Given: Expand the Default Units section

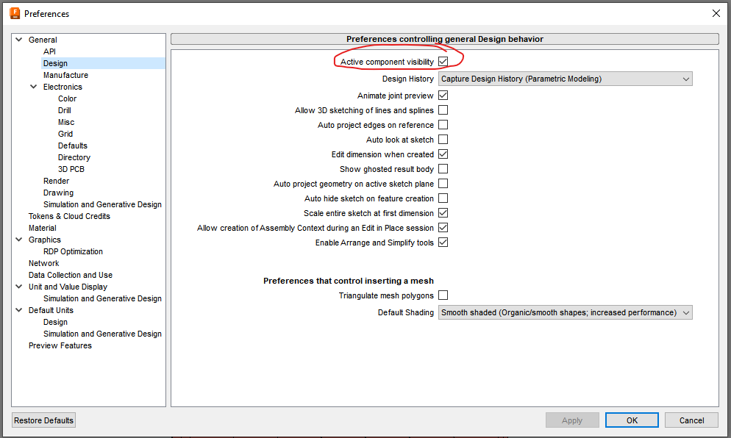Looking at the screenshot, I should point(18,309).
